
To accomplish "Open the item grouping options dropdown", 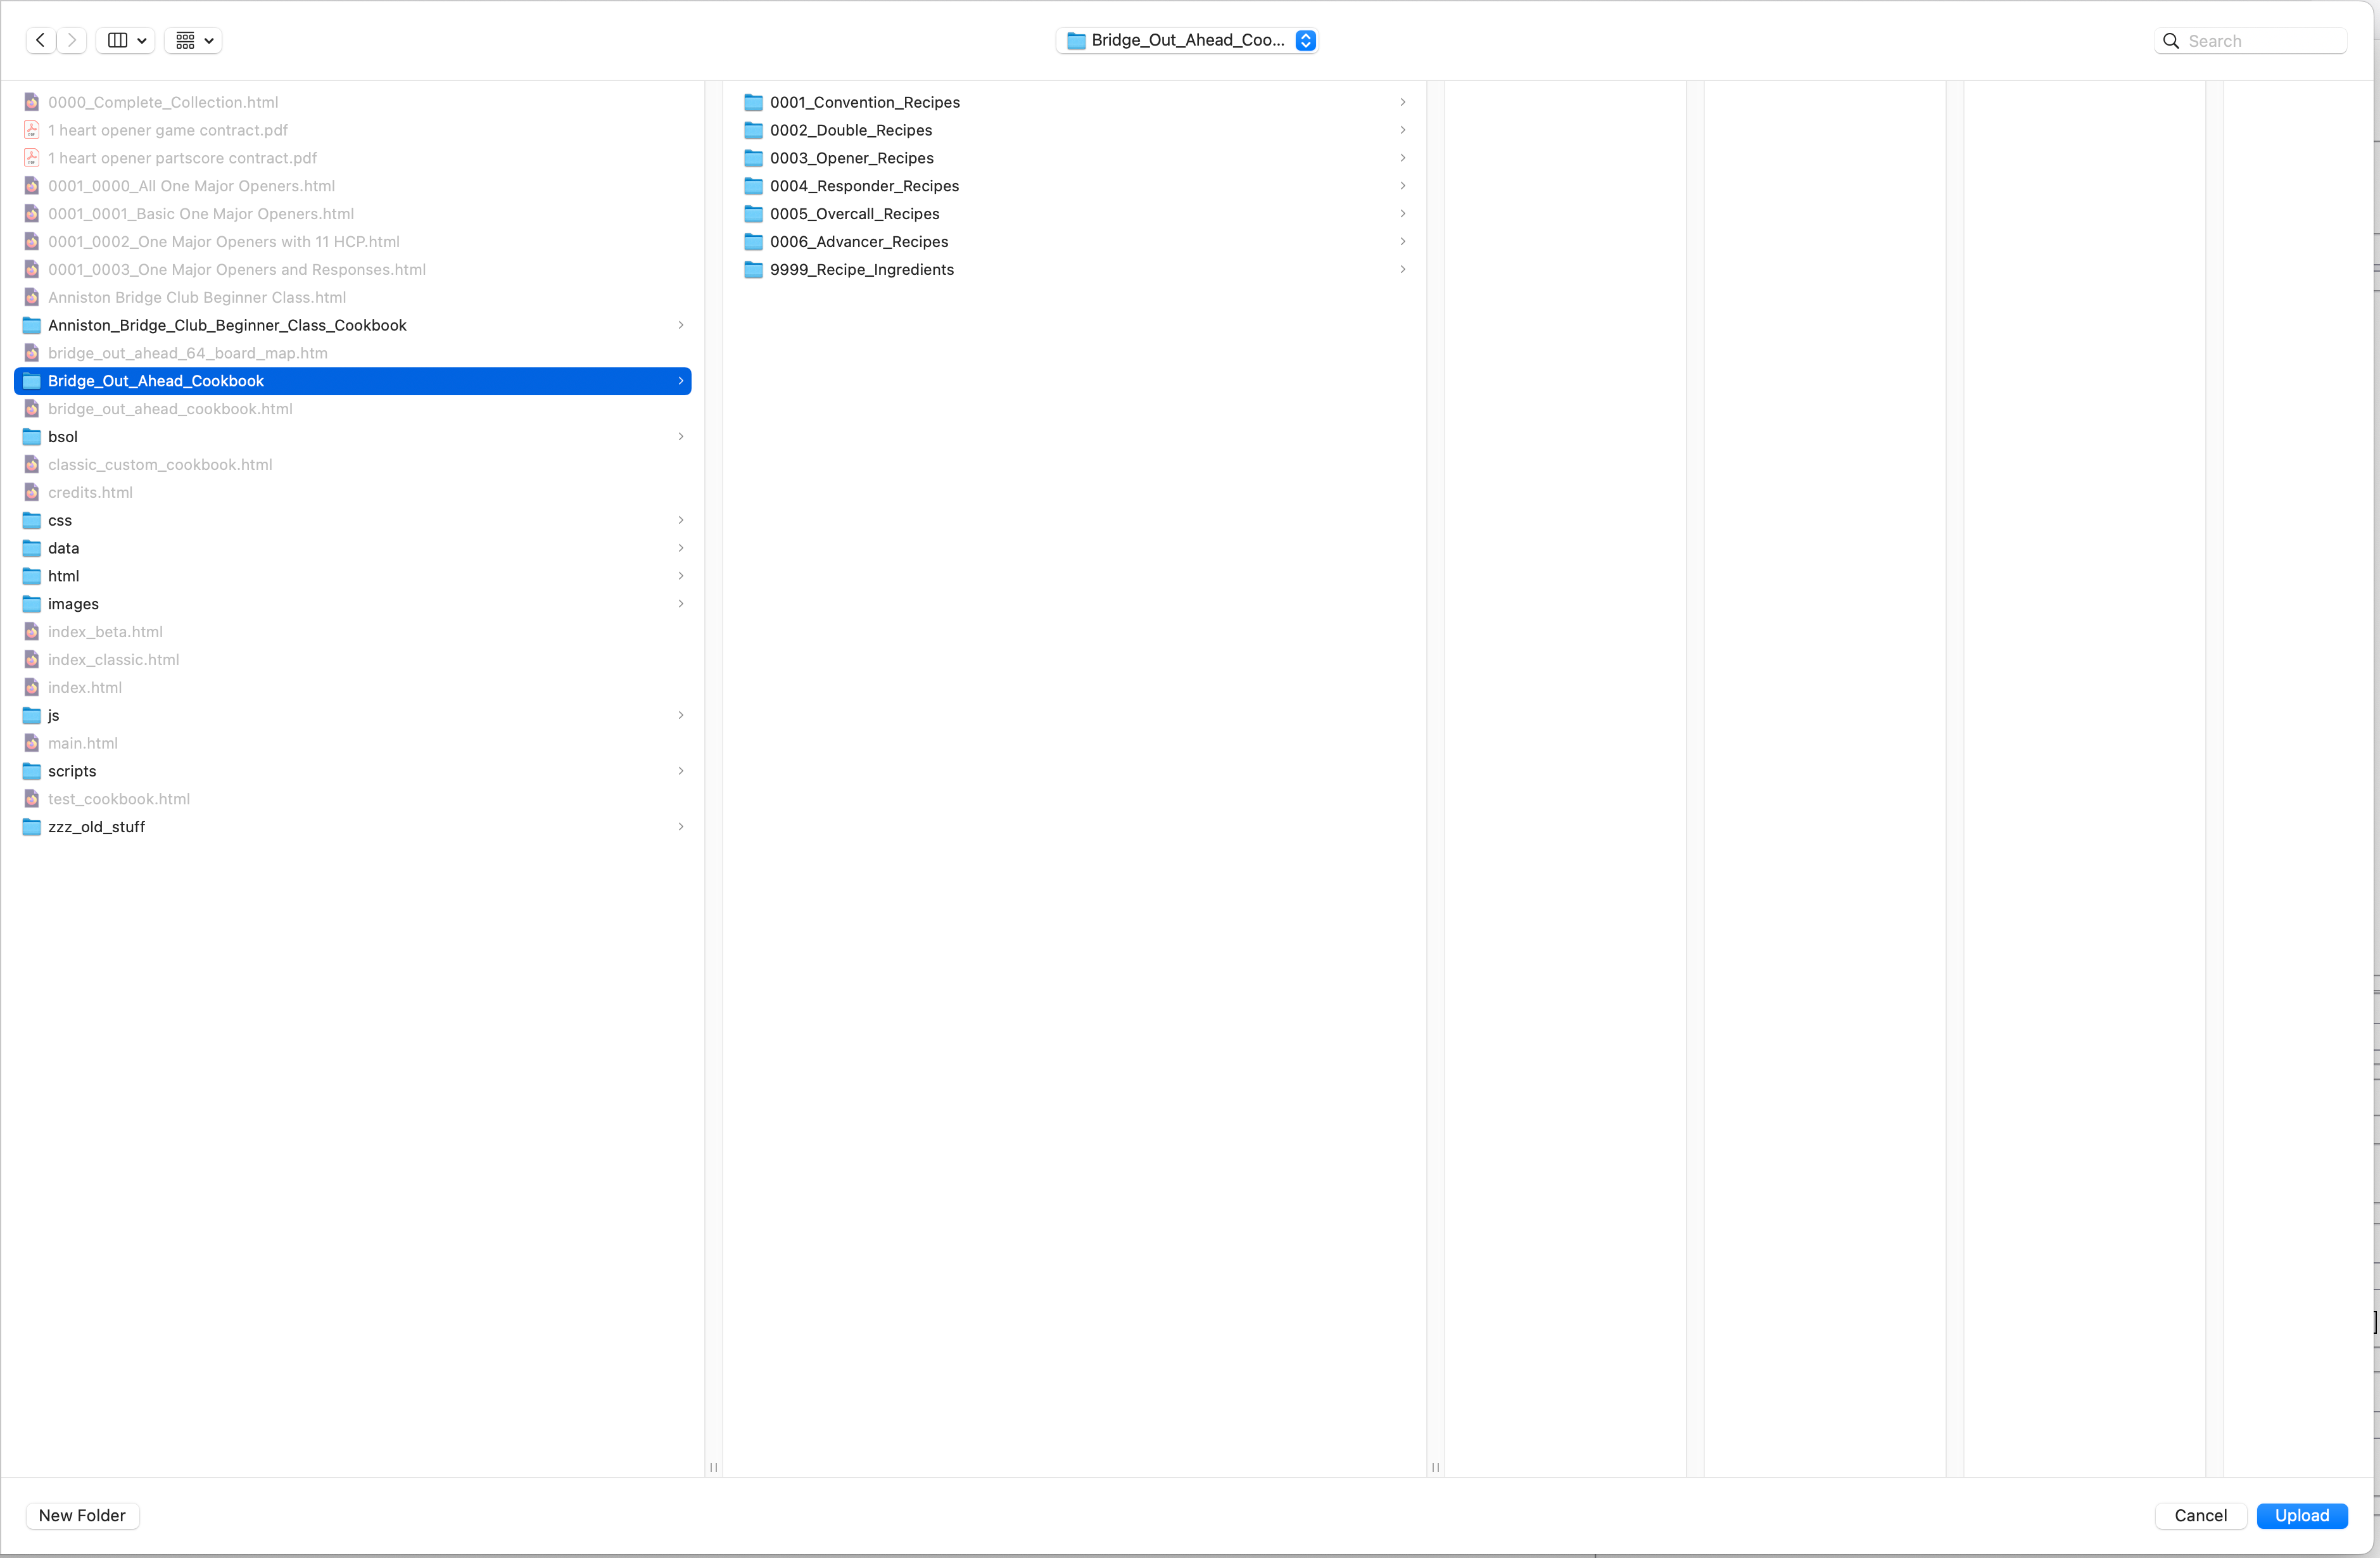I will coord(193,40).
